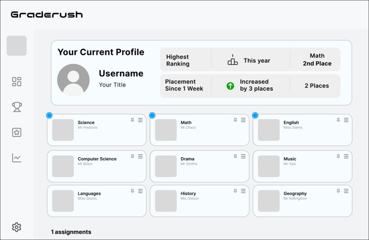Image resolution: width=369 pixels, height=240 pixels.
Task: Open the Computer Science card menu icon
Action: tap(141, 156)
